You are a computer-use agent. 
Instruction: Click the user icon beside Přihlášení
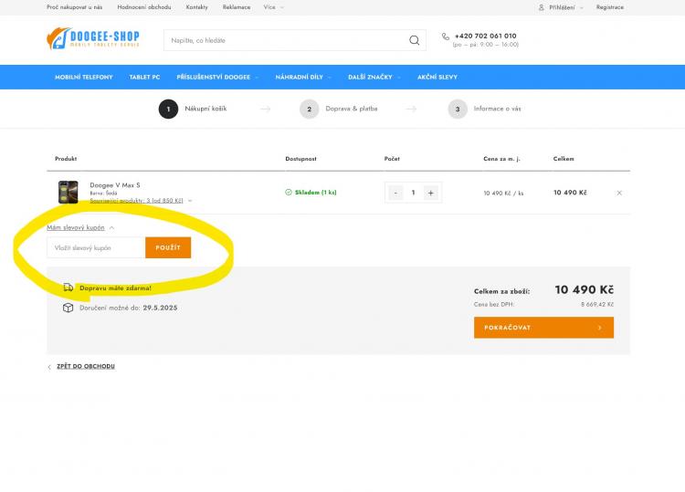click(542, 7)
